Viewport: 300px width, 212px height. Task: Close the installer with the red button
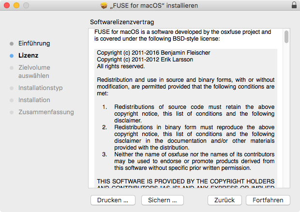(6, 5)
